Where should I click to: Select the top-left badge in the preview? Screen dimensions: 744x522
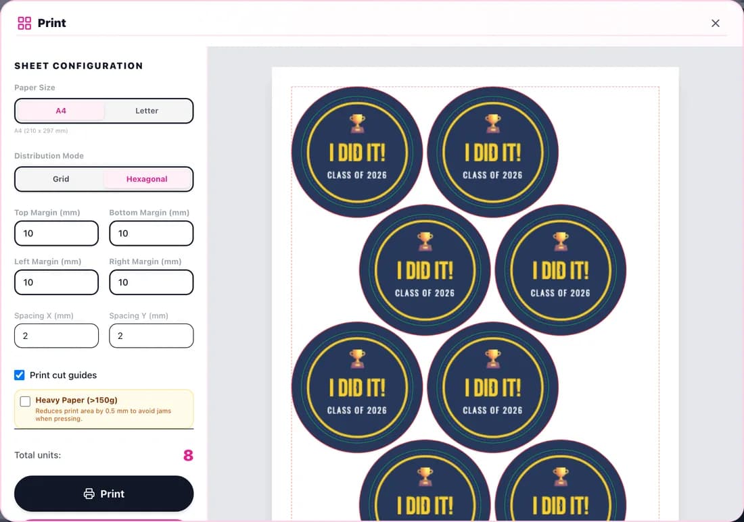(x=357, y=152)
